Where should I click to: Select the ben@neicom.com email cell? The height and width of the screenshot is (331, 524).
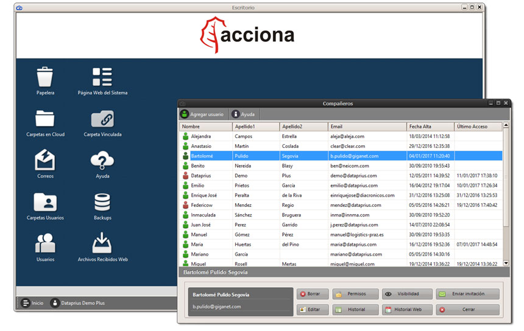pos(350,165)
